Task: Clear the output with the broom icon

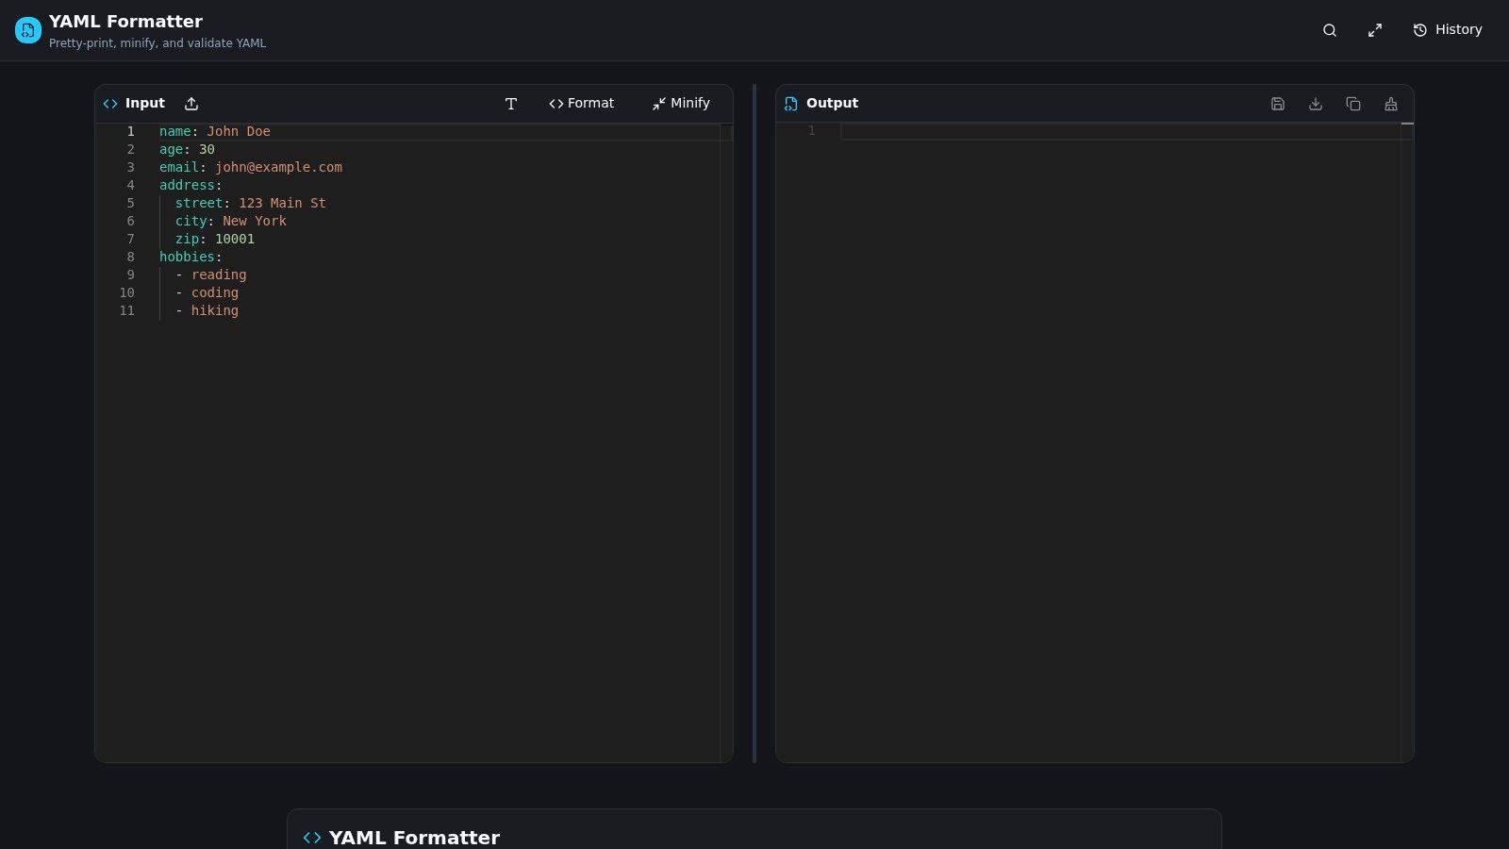Action: click(x=1391, y=104)
